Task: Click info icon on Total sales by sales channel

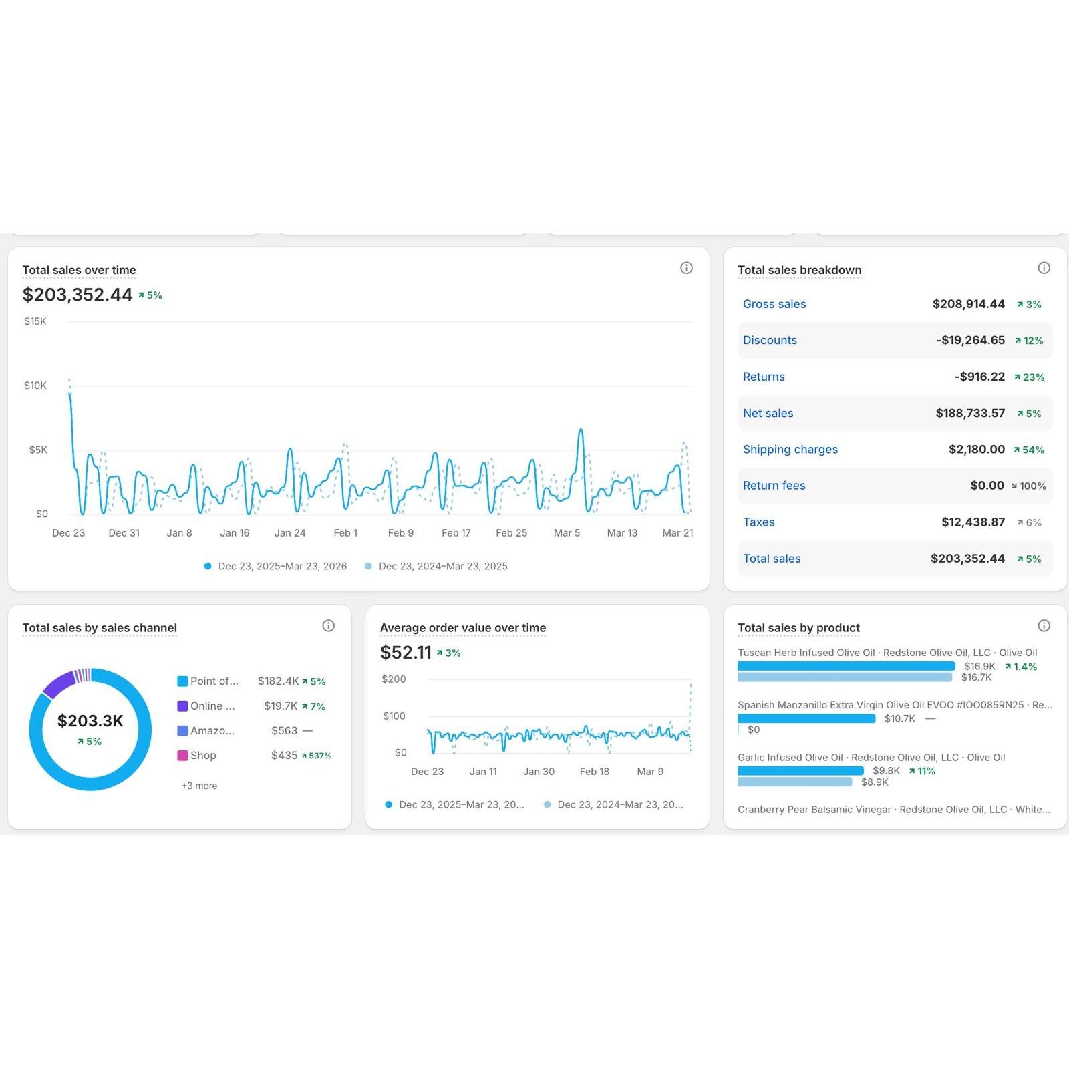Action: pyautogui.click(x=328, y=626)
